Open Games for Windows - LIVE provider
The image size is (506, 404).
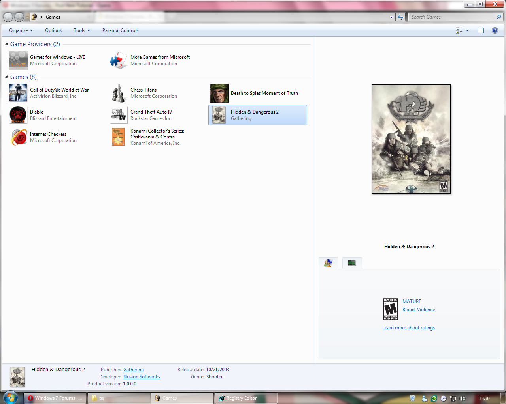tap(57, 57)
